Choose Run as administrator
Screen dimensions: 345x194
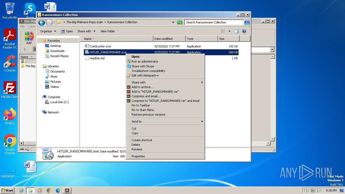pyautogui.click(x=165, y=61)
